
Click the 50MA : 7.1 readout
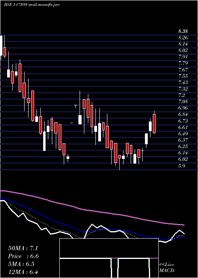pos(23,248)
